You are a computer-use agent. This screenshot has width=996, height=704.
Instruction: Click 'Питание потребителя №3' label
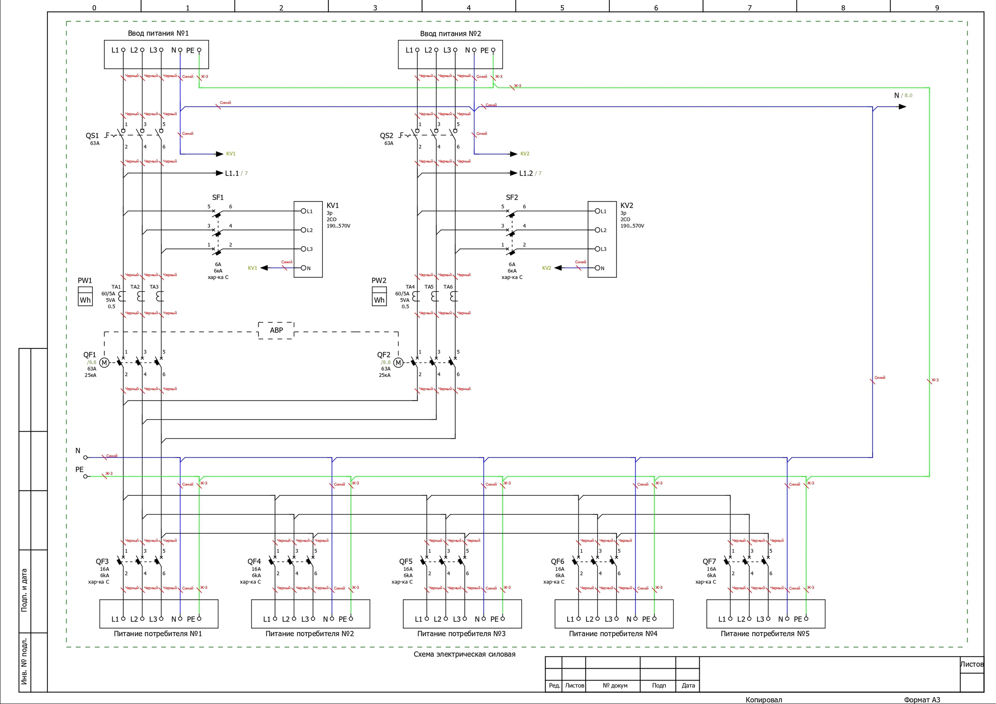[x=461, y=634]
